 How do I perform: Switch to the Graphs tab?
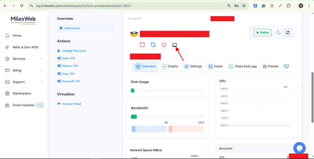[x=170, y=66]
